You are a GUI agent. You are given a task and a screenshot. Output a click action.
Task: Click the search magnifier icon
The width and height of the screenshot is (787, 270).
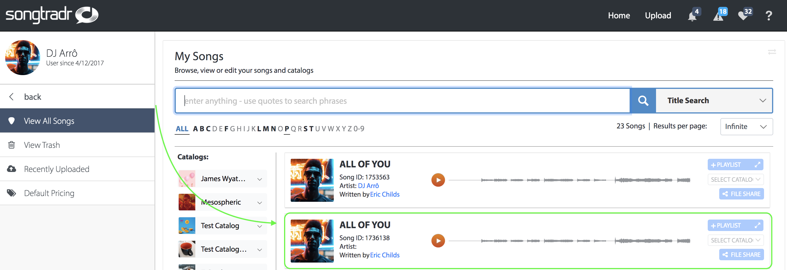643,100
